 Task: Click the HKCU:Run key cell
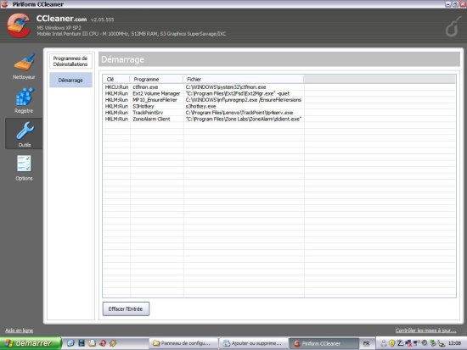point(116,87)
